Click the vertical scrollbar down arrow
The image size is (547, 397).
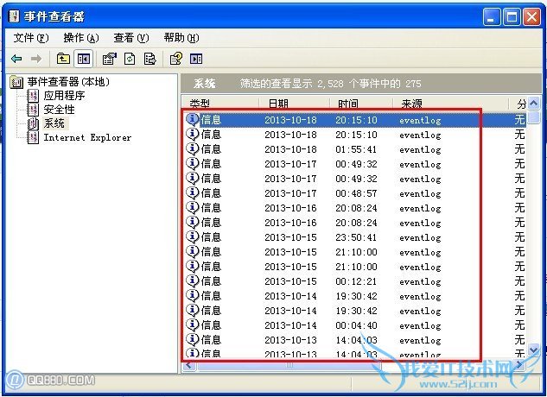[x=534, y=350]
